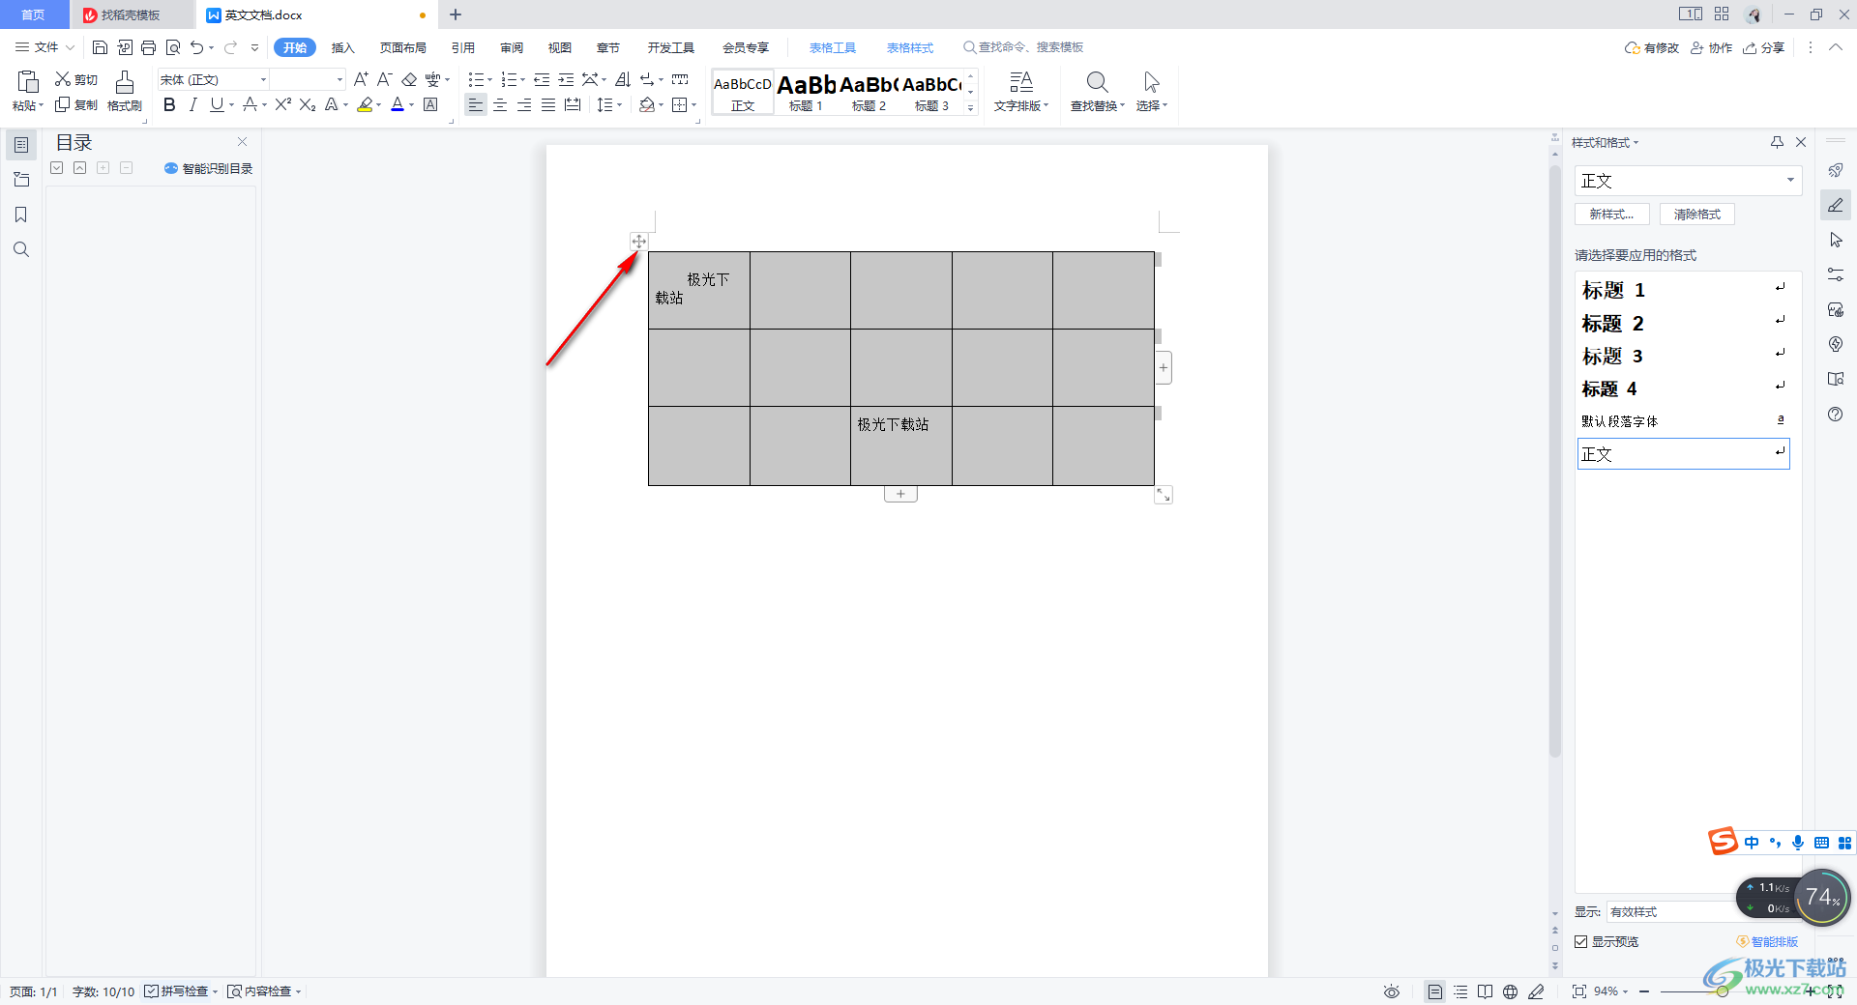The image size is (1857, 1005).
Task: Pin the Styles and Formatting panel
Action: pyautogui.click(x=1777, y=142)
